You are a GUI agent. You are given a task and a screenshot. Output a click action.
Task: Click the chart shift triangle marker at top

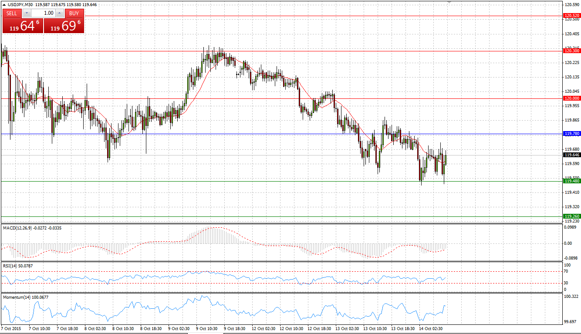pos(449,2)
